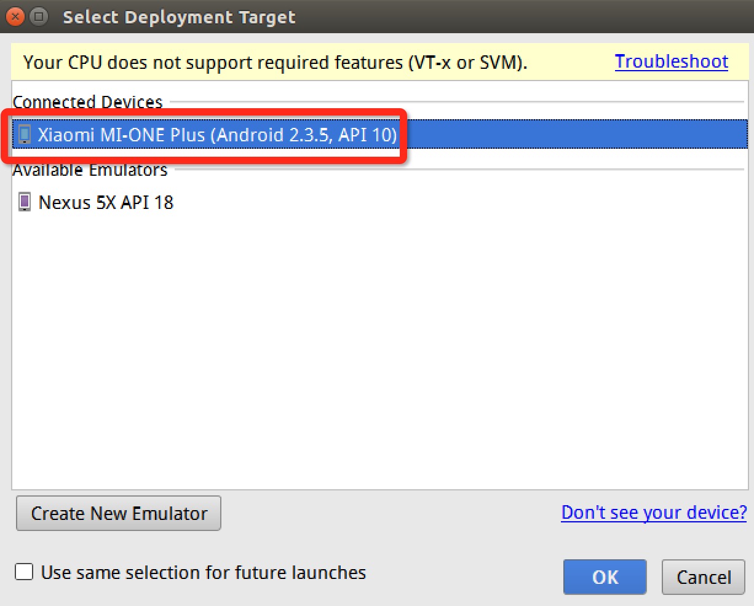754x606 pixels.
Task: Click the "Select Deployment Target" title bar text
Action: pos(179,17)
